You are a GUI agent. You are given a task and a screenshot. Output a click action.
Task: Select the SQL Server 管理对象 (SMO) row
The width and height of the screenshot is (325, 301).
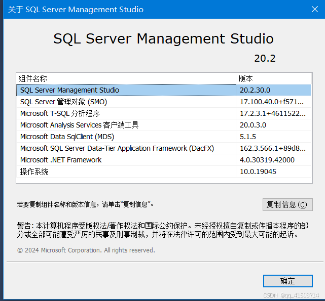(x=63, y=102)
